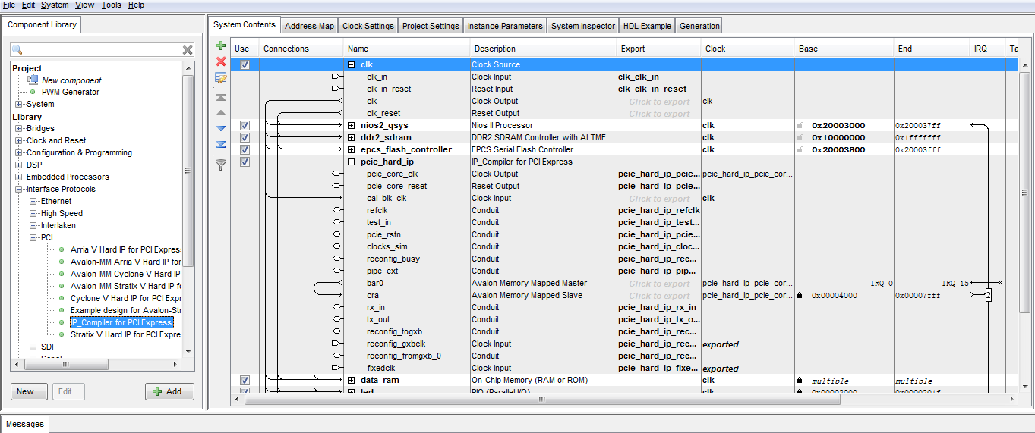Expand the Embedded Processors library category
Screen dimensions: 1035x433
click(19, 177)
